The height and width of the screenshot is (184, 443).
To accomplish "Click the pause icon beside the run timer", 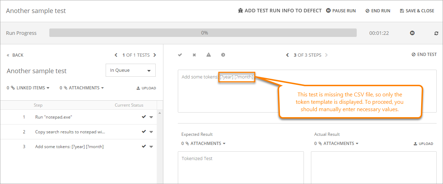I will (x=412, y=33).
